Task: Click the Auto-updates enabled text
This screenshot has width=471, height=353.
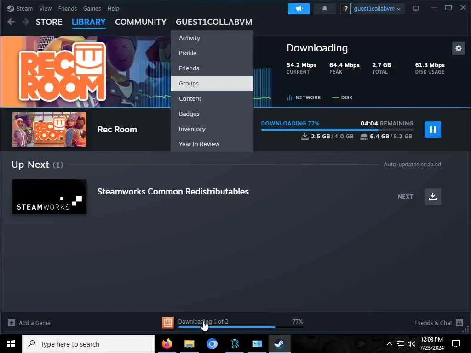Action: (412, 165)
